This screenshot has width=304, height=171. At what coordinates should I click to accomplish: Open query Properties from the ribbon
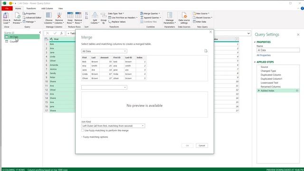click(29, 14)
